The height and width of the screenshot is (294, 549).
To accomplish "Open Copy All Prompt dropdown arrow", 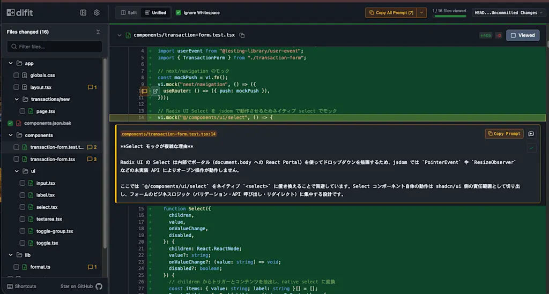I will (x=421, y=13).
